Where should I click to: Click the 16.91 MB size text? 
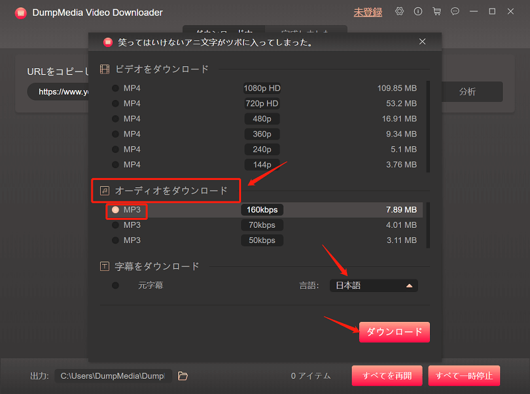coord(399,119)
